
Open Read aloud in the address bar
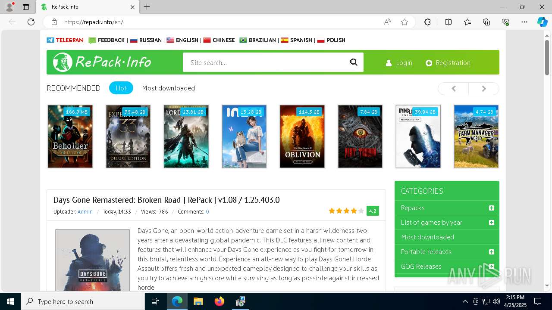[x=387, y=22]
